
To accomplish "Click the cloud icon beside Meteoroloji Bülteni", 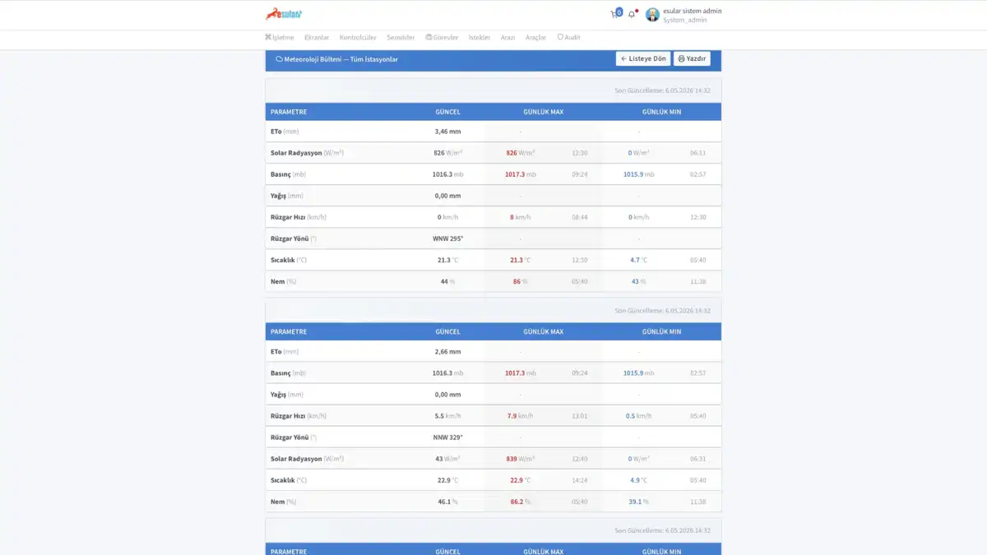I will 280,59.
